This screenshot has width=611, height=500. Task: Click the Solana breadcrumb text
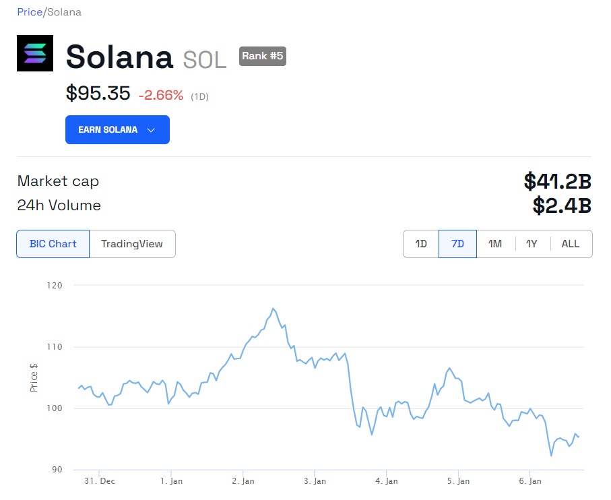pyautogui.click(x=65, y=12)
